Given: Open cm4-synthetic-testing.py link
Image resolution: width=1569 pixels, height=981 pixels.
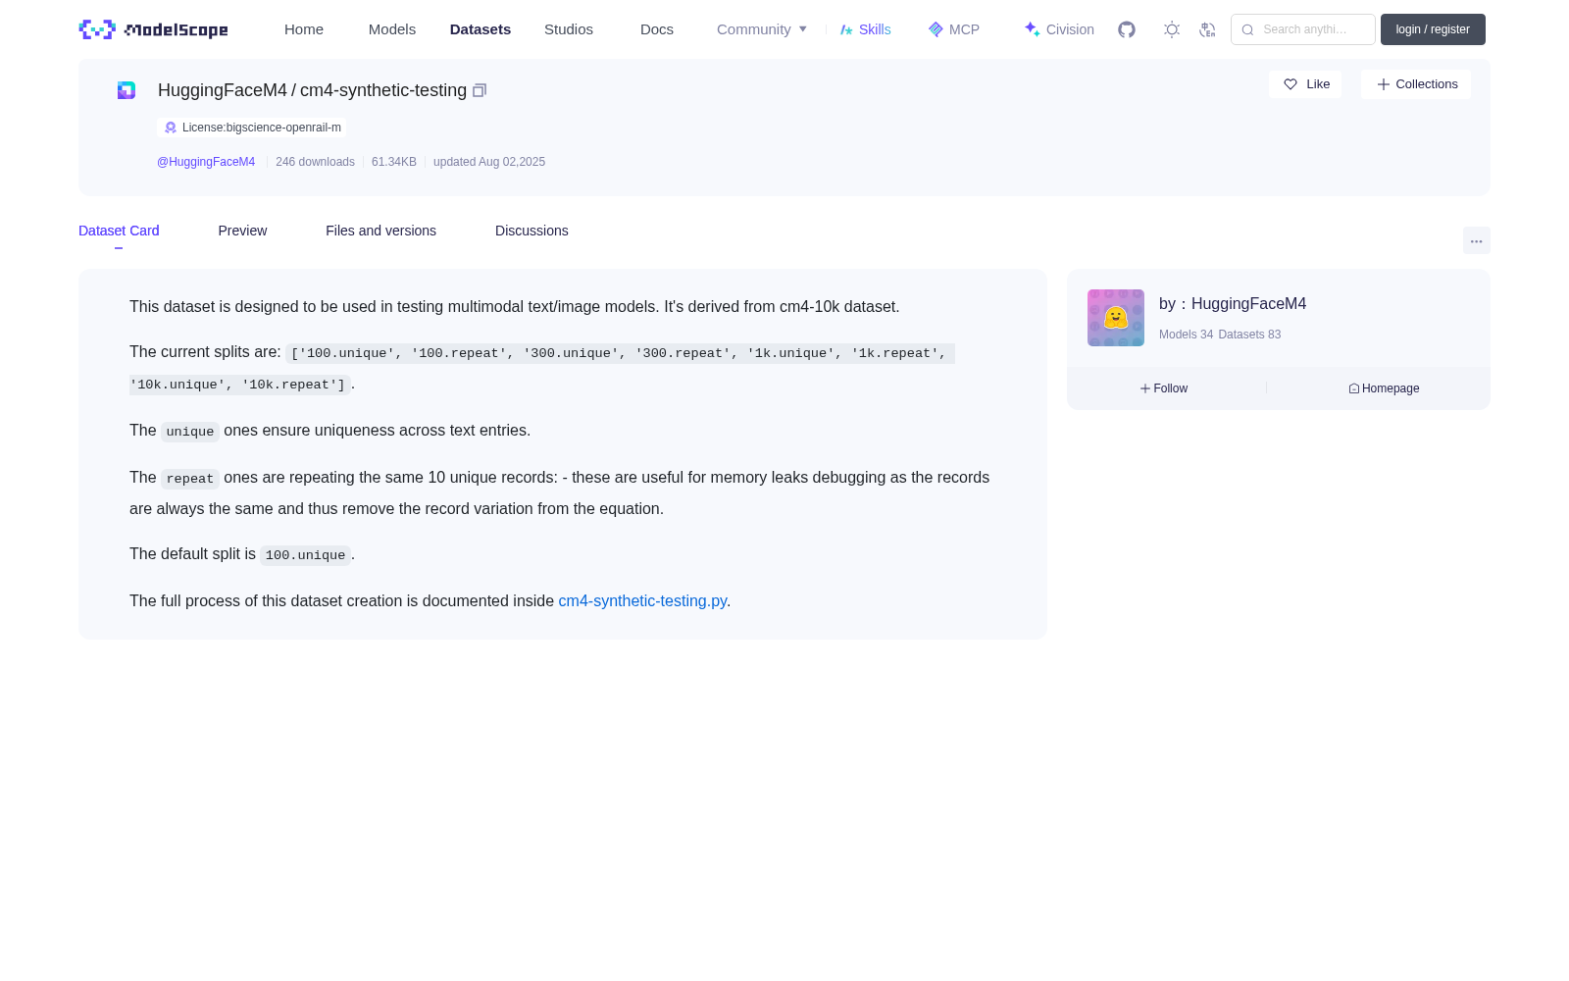Looking at the screenshot, I should tap(642, 600).
